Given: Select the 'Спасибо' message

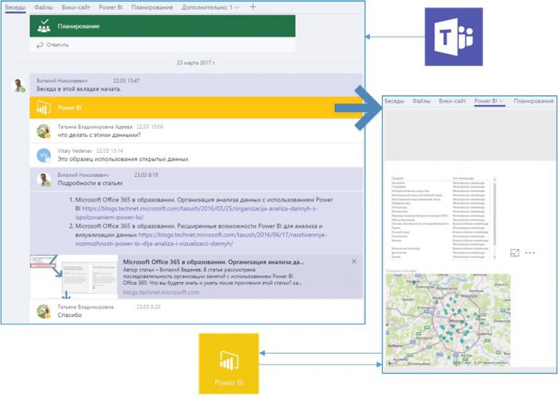Looking at the screenshot, I should click(x=69, y=315).
